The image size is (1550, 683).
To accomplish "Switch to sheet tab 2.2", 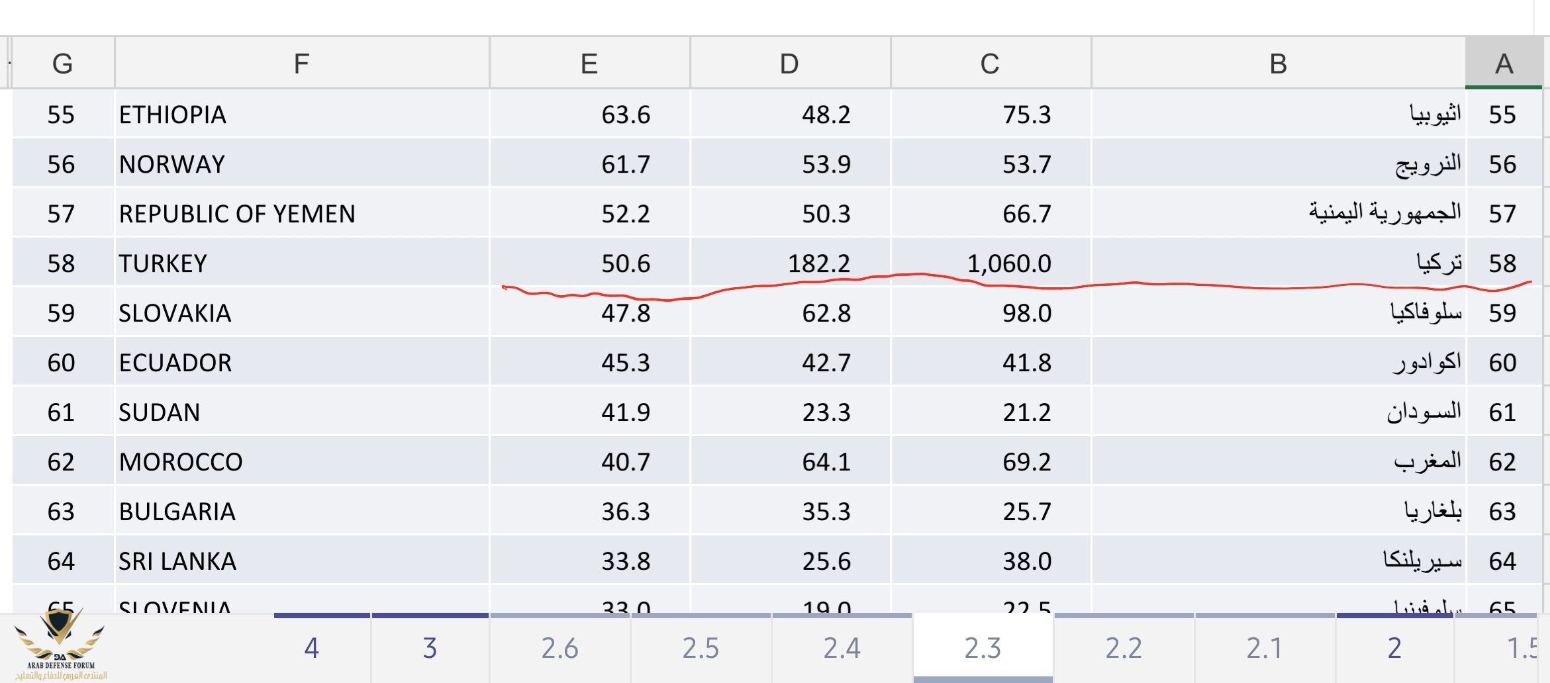I will pyautogui.click(x=1124, y=648).
